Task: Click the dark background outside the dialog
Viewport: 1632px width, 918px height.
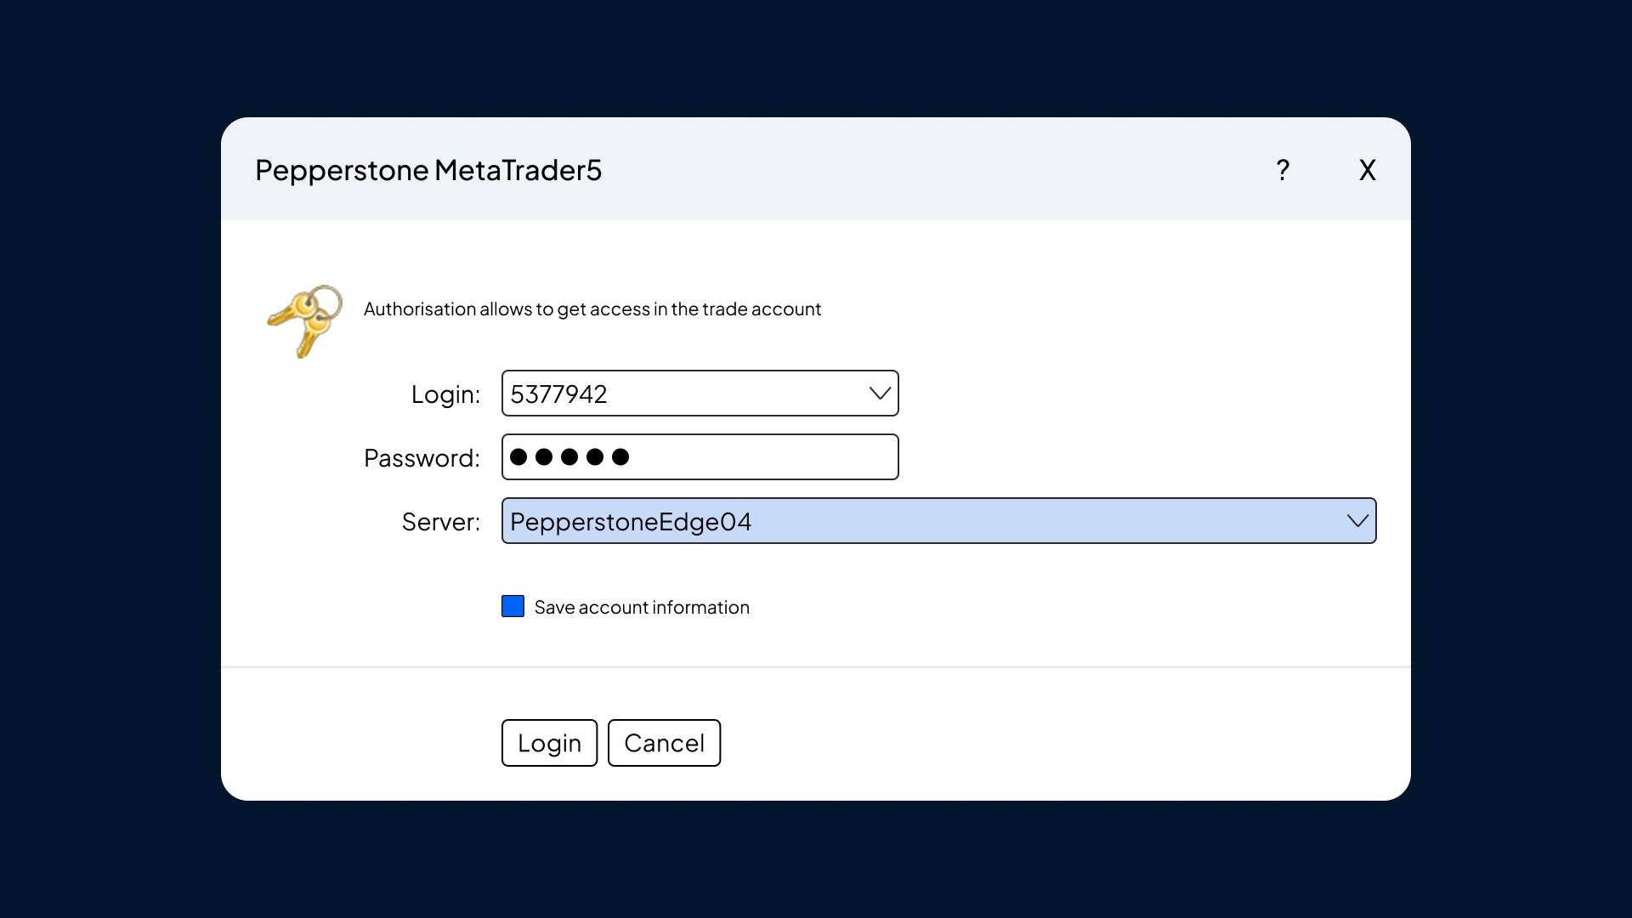Action: click(x=110, y=459)
